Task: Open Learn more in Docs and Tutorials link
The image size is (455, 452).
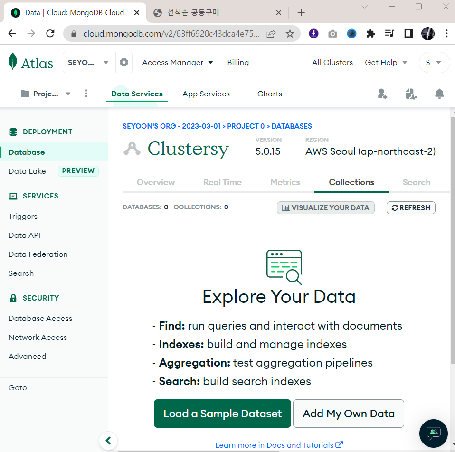Action: [279, 445]
